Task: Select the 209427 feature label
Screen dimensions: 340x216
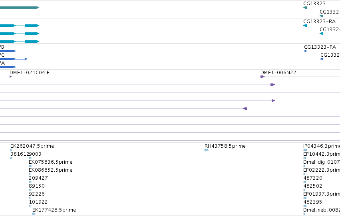Action: point(38,178)
